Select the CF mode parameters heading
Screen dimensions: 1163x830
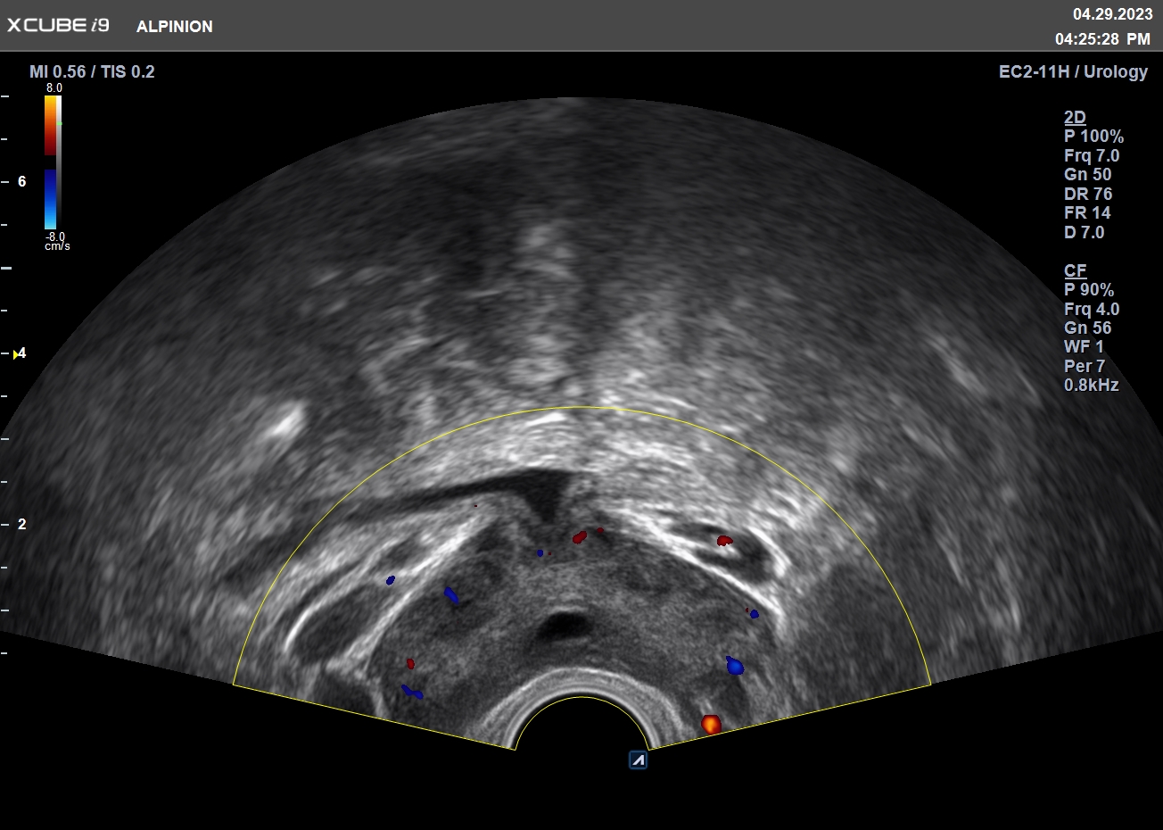(1075, 271)
